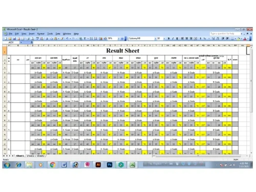Click the Copy icon in toolbar

coord(51,39)
